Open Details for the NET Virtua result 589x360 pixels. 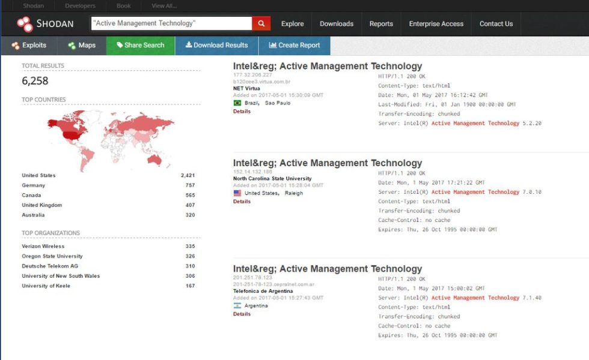pos(241,111)
